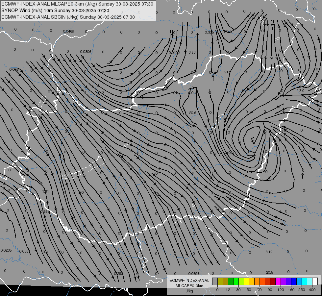Click the dark red legend swatch
322x296 pixels.
273,281
